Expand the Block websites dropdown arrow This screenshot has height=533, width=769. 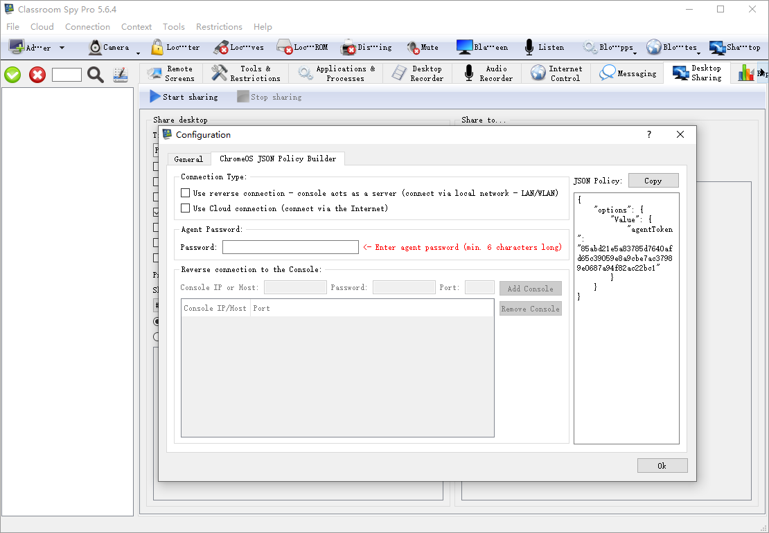(698, 53)
